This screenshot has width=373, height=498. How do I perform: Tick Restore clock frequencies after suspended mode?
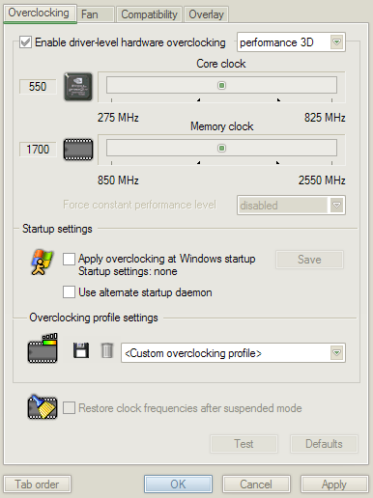(x=69, y=407)
